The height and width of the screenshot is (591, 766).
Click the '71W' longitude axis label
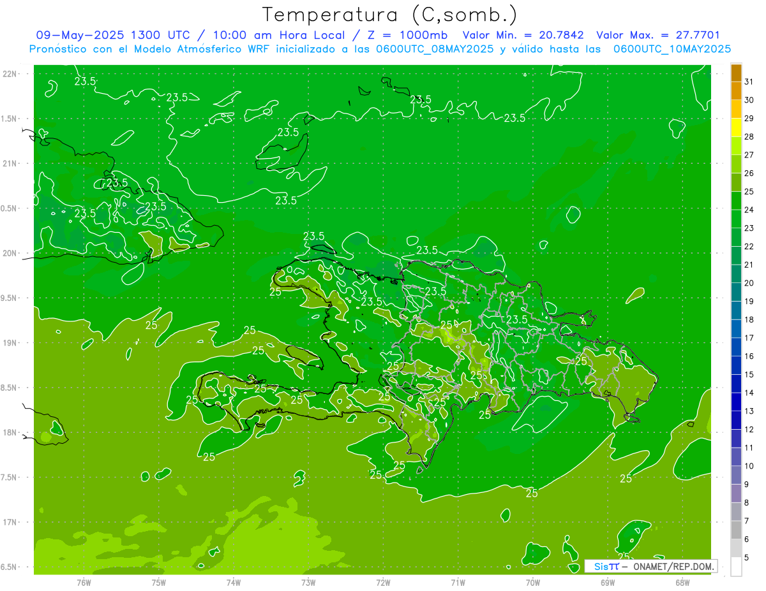(x=458, y=583)
